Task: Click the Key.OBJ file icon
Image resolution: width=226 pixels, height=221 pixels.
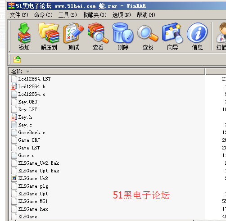Action: pos(14,102)
